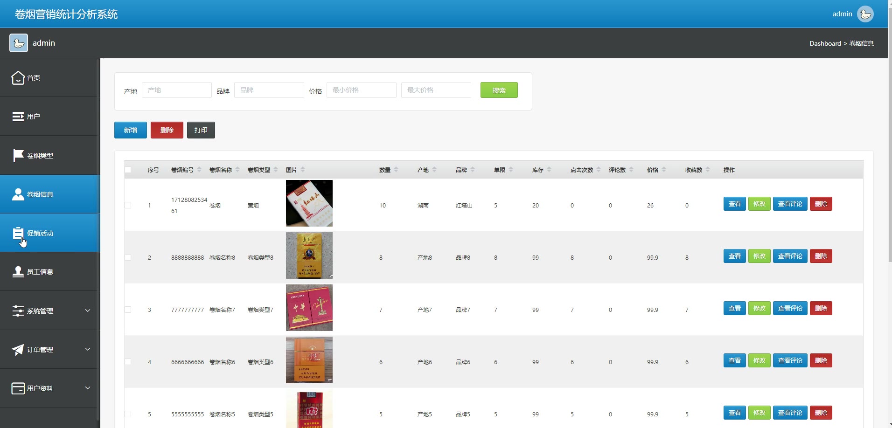Click the Dashboard breadcrumb link
Viewport: 892px width, 428px height.
pyautogui.click(x=825, y=43)
